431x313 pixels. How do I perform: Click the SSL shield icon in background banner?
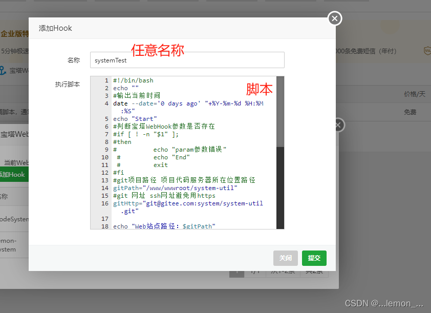click(x=427, y=51)
